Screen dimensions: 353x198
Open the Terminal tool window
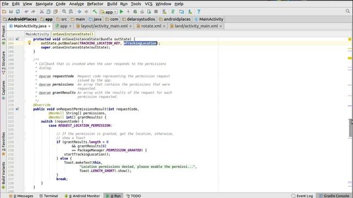(49, 196)
